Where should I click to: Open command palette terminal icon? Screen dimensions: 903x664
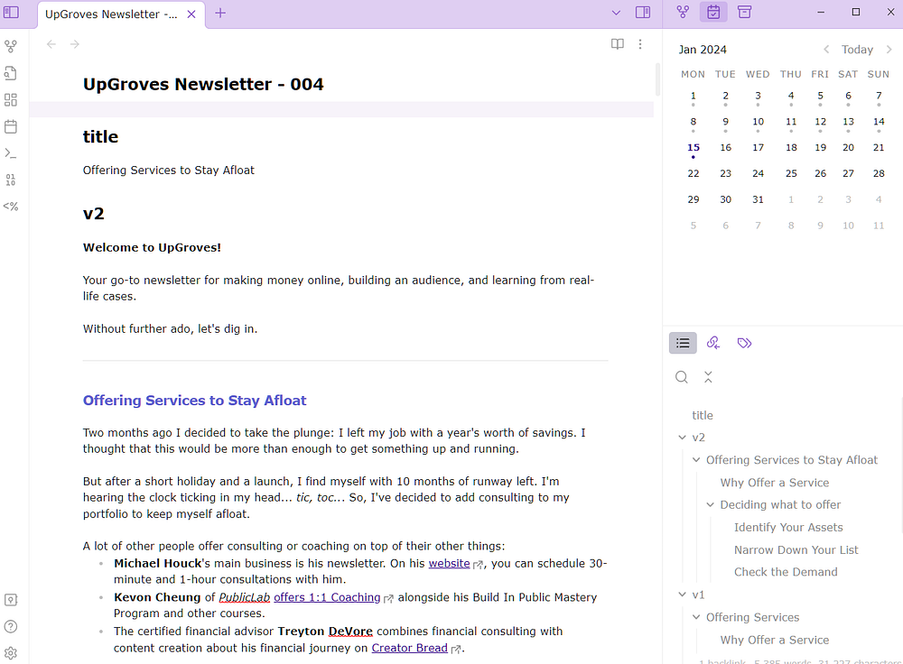click(11, 153)
